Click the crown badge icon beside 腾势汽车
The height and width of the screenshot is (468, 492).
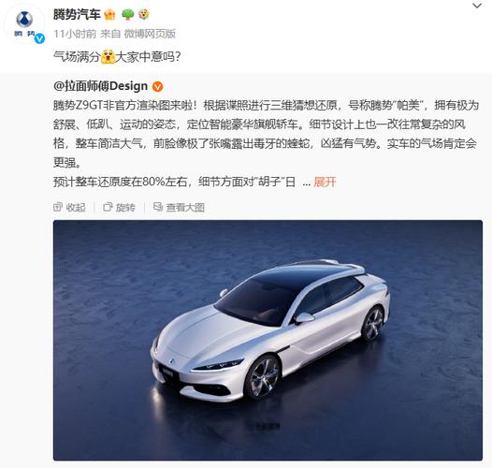(x=109, y=14)
